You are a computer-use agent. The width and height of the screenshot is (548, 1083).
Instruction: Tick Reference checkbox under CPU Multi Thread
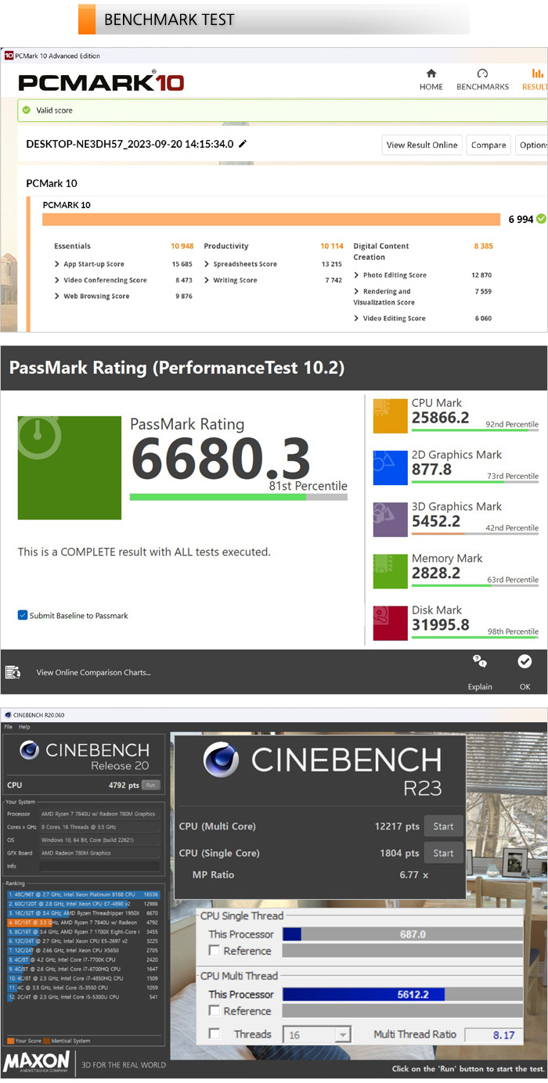[214, 1011]
